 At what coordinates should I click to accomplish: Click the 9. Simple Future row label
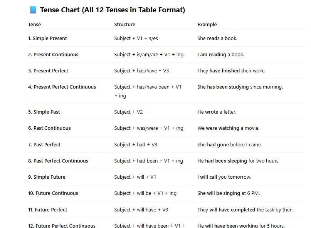[x=47, y=177]
